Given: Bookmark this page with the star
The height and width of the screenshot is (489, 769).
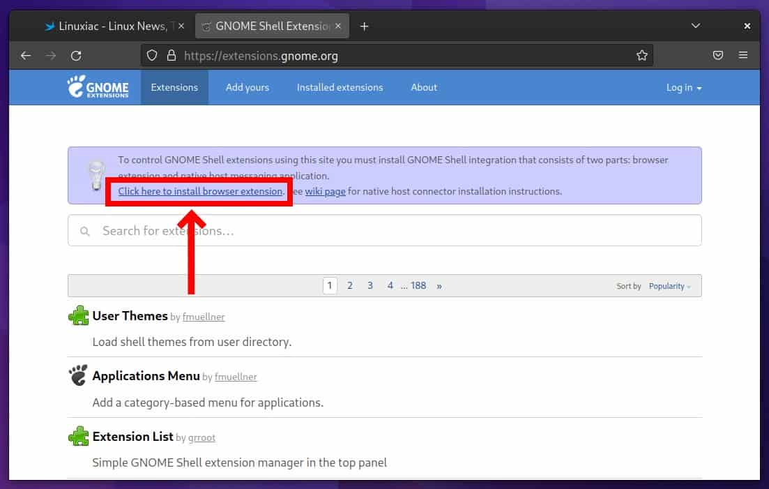Looking at the screenshot, I should 641,56.
